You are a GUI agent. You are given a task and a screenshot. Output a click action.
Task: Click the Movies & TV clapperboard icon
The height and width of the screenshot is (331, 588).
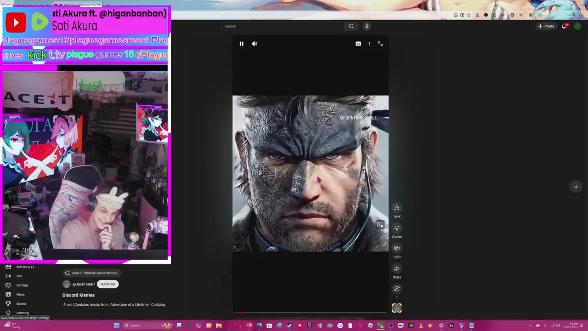coord(8,267)
